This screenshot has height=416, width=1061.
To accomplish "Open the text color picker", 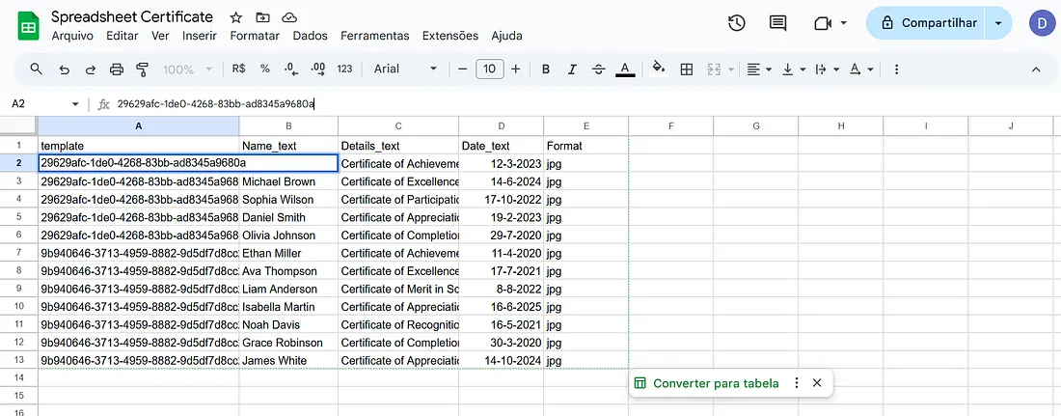I will [x=625, y=69].
